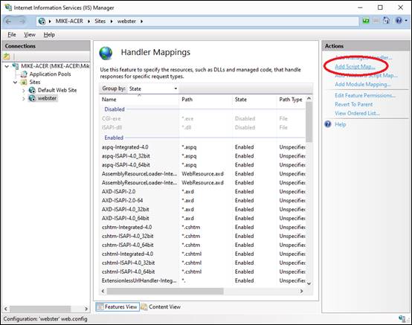Collapse the MIKE-ACER server node
Viewport: 412px width, 325px height.
pyautogui.click(x=7, y=66)
